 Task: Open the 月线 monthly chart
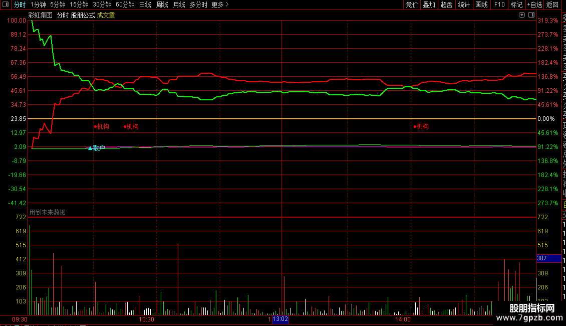(179, 5)
